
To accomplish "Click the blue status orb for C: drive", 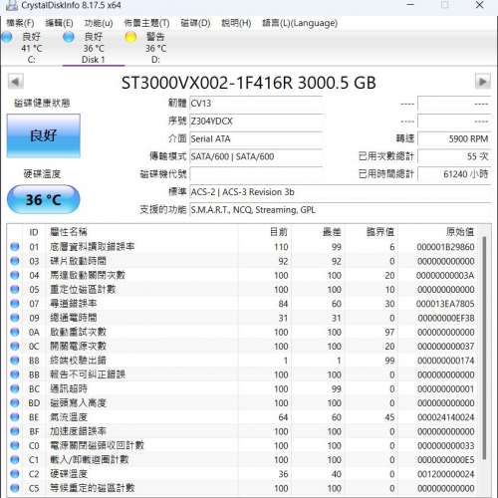I will [x=7, y=37].
